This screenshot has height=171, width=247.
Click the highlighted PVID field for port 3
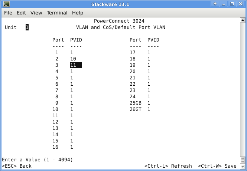coord(76,65)
